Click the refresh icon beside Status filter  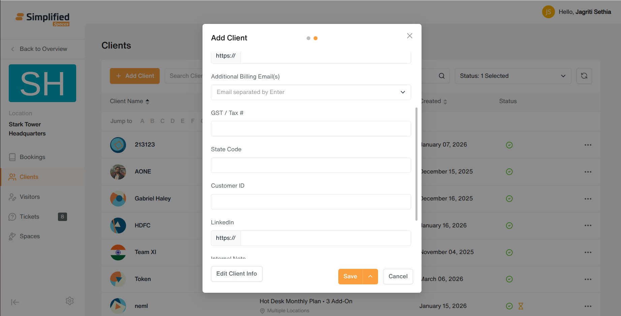coord(584,76)
